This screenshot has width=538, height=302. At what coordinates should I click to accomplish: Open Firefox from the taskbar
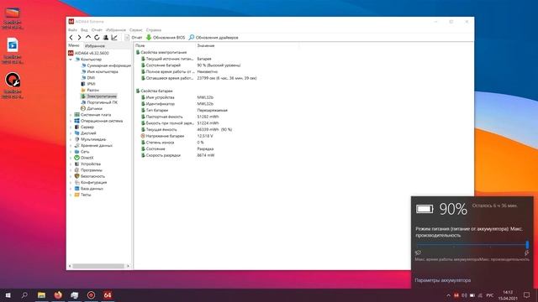tap(58, 295)
